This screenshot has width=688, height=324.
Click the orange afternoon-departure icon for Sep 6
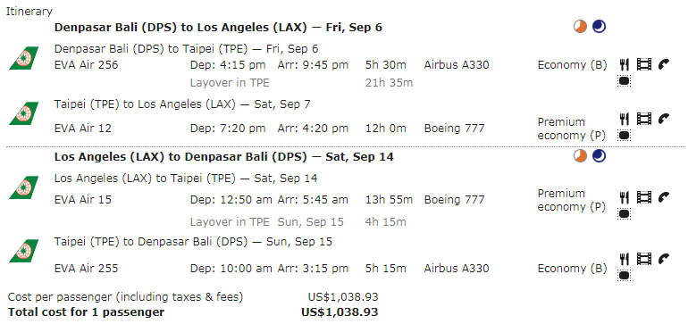[580, 27]
